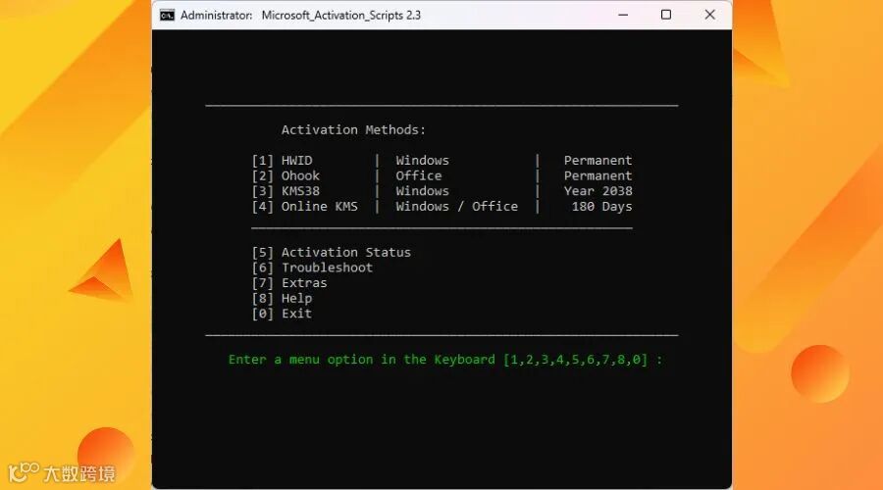Click the cmd icon in the title bar
The width and height of the screenshot is (883, 490).
pos(167,15)
